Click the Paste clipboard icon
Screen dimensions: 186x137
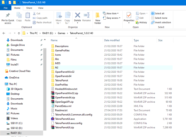28,15
